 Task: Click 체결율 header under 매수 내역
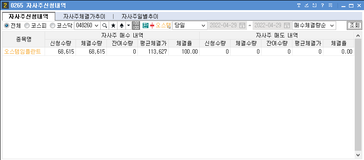pos(184,43)
